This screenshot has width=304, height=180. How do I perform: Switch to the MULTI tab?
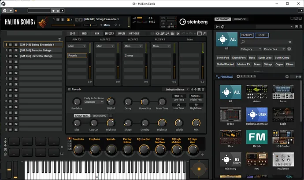point(122,33)
